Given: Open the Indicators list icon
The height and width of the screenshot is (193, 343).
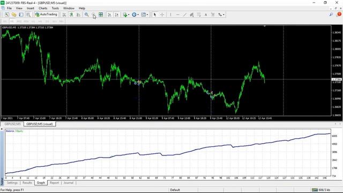Looking at the screenshot, I should coord(125,14).
